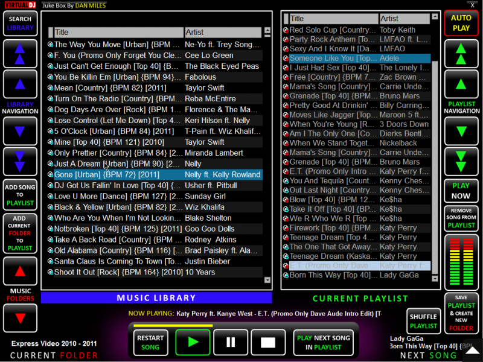Click the disc icon beside Black & Yellow
483x362 pixels.
click(x=50, y=207)
